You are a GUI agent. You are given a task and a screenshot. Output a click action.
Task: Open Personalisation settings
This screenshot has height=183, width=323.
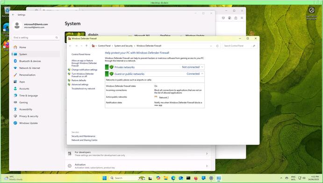click(36, 75)
